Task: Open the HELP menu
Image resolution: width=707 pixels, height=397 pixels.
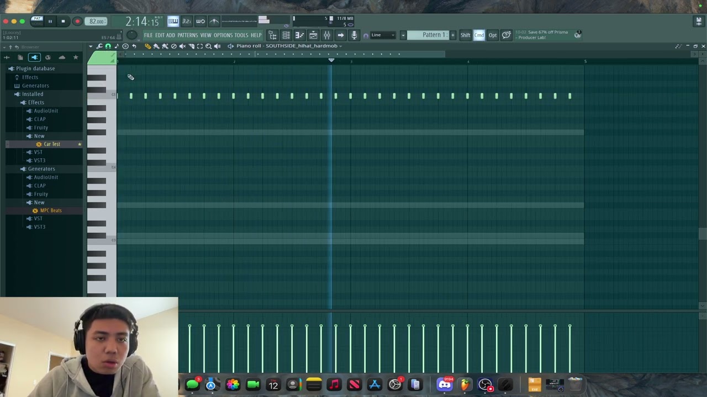Action: (x=256, y=35)
